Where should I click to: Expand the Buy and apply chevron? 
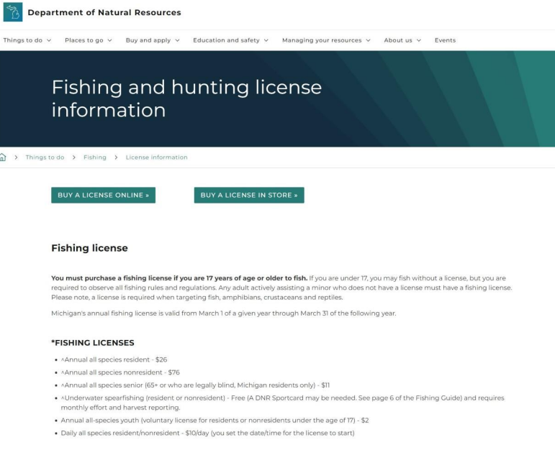pyautogui.click(x=177, y=40)
